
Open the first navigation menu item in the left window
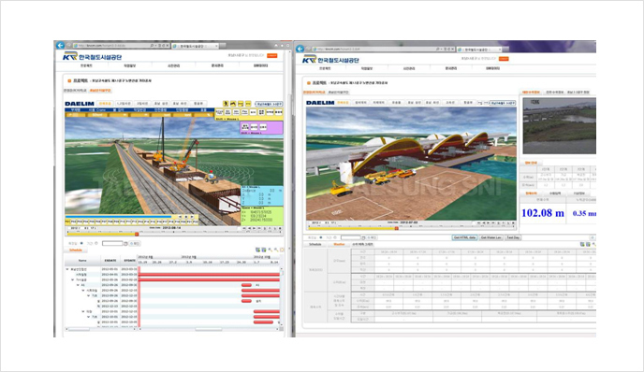86,65
